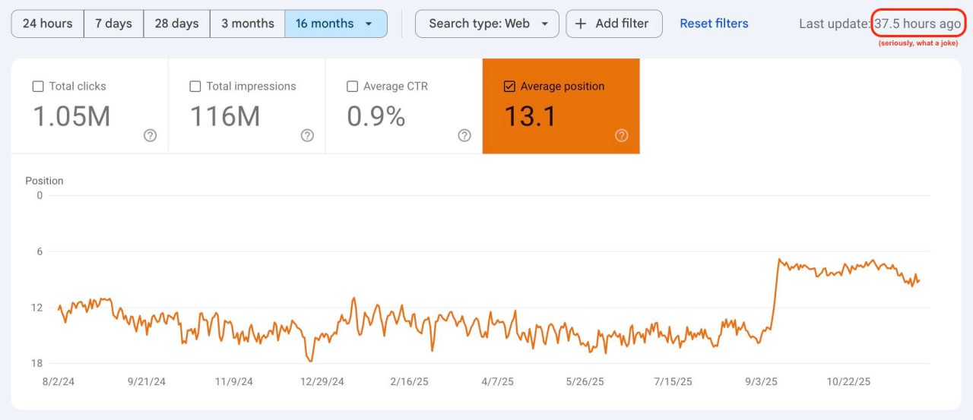Screen dimensions: 973x420
Task: Enable the Total impressions checkbox
Action: (195, 87)
